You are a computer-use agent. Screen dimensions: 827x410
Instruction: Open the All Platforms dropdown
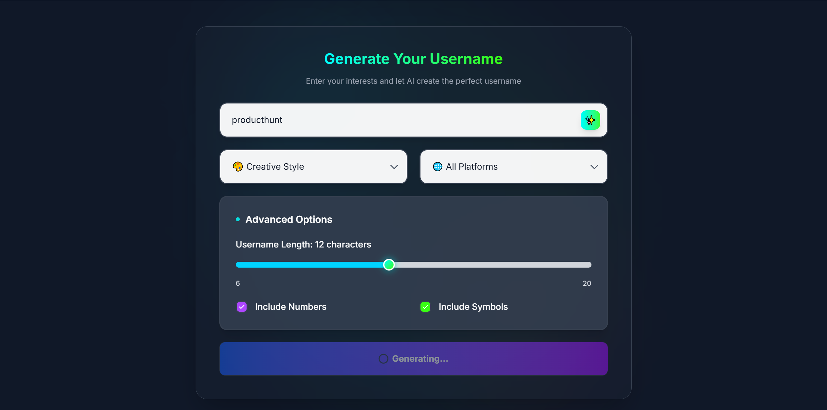point(514,167)
